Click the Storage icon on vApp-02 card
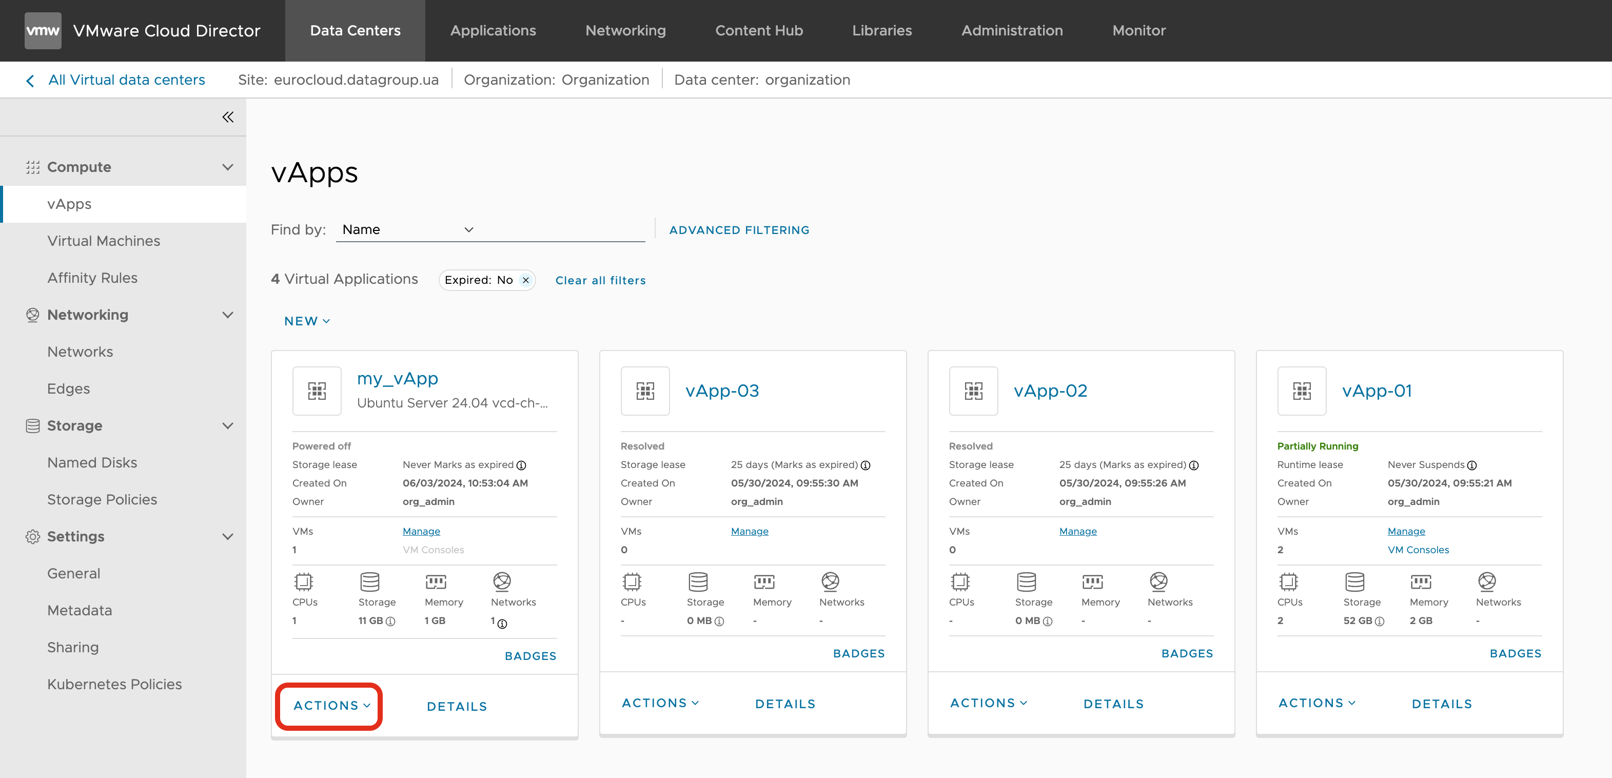The height and width of the screenshot is (778, 1612). click(x=1026, y=581)
